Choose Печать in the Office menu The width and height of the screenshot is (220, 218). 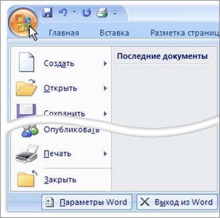coord(57,153)
